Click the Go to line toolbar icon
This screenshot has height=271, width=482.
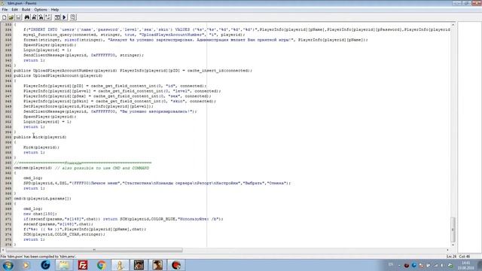point(48,17)
